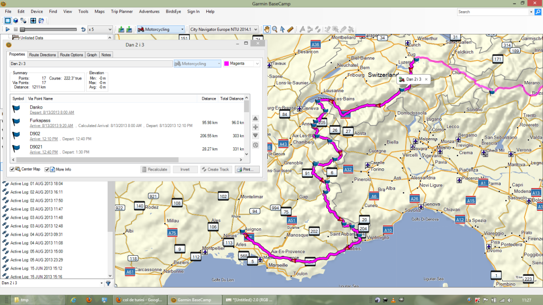Viewport: 543px width, 305px height.
Task: Click the Magenta color swatch
Action: pyautogui.click(x=226, y=64)
